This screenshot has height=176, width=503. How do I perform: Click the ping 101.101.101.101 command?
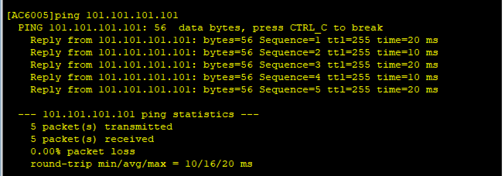tap(117, 16)
